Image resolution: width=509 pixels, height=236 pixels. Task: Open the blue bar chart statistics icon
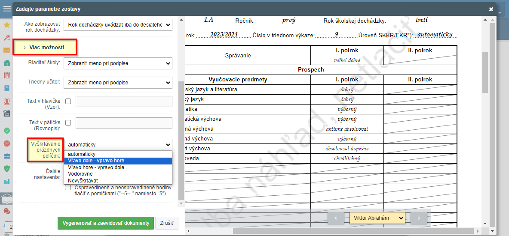pos(6,181)
